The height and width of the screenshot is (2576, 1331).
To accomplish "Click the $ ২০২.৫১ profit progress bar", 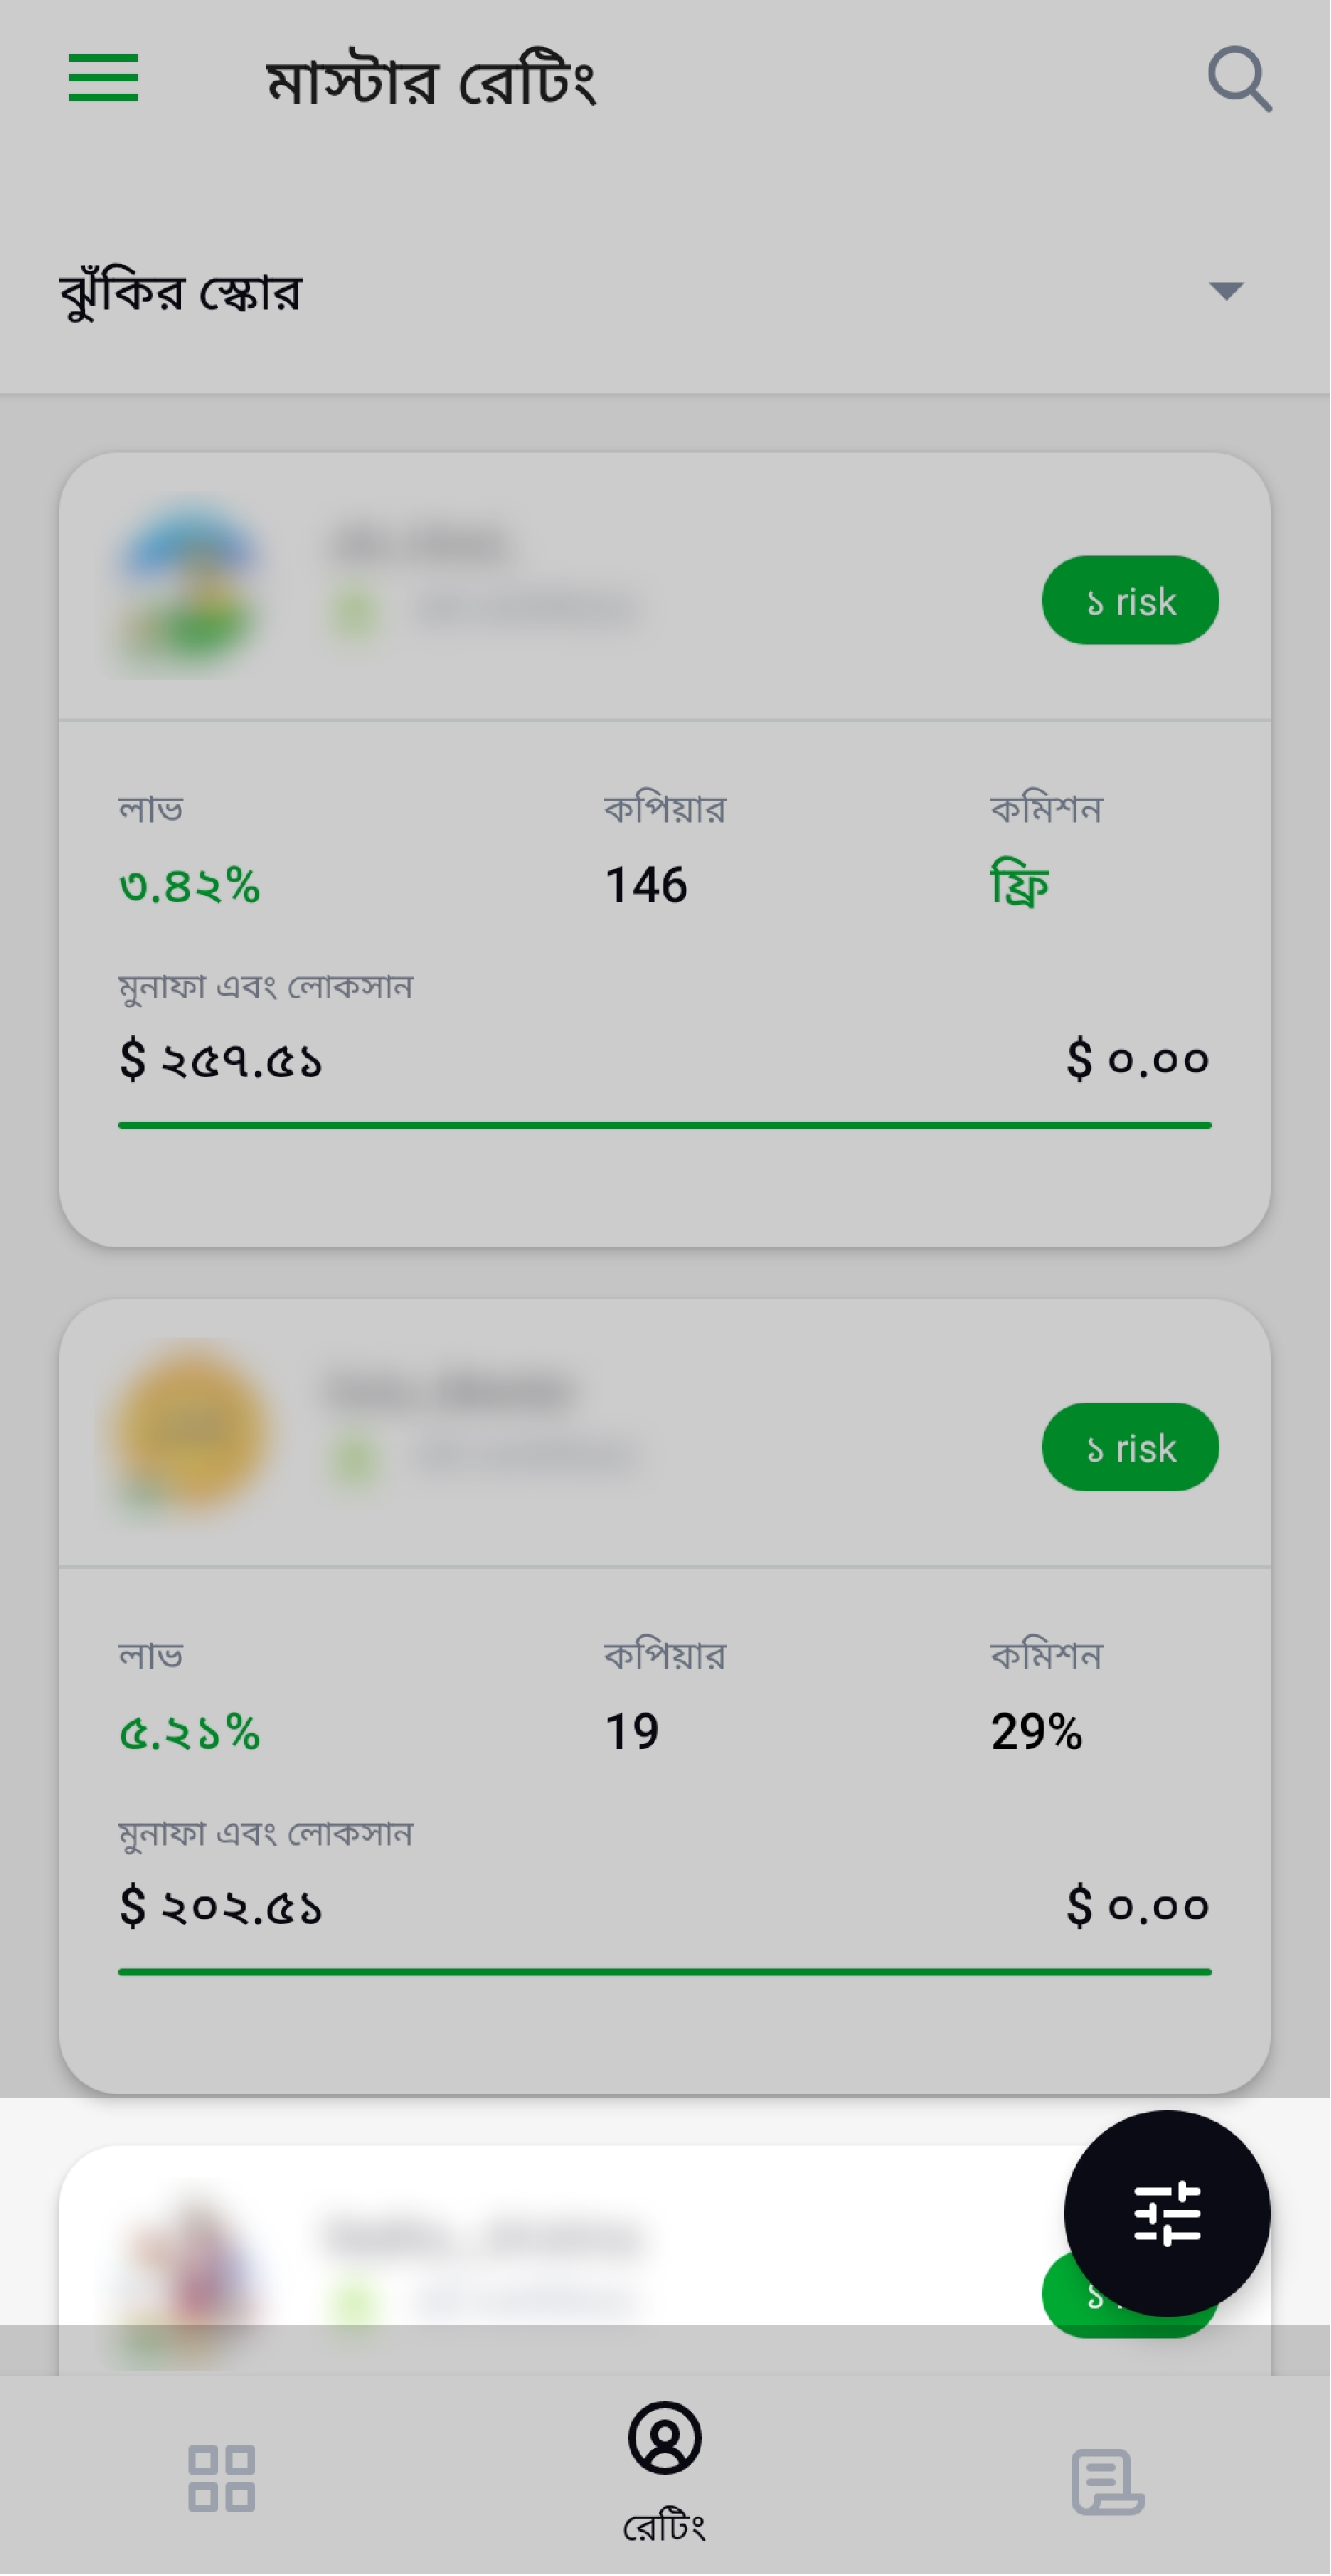I will pyautogui.click(x=664, y=1972).
